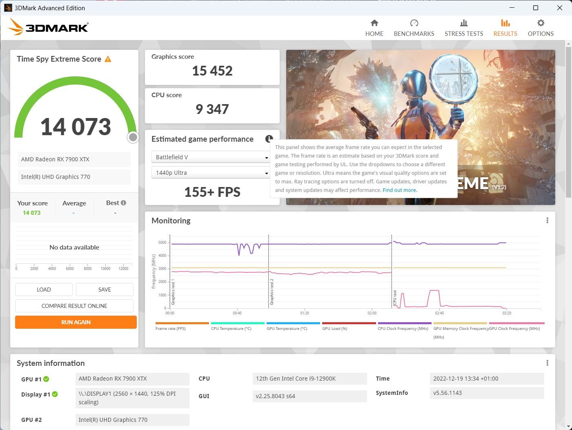Open the 1440p Ultra resolution dropdown
Screen dimensions: 572x430
211,173
